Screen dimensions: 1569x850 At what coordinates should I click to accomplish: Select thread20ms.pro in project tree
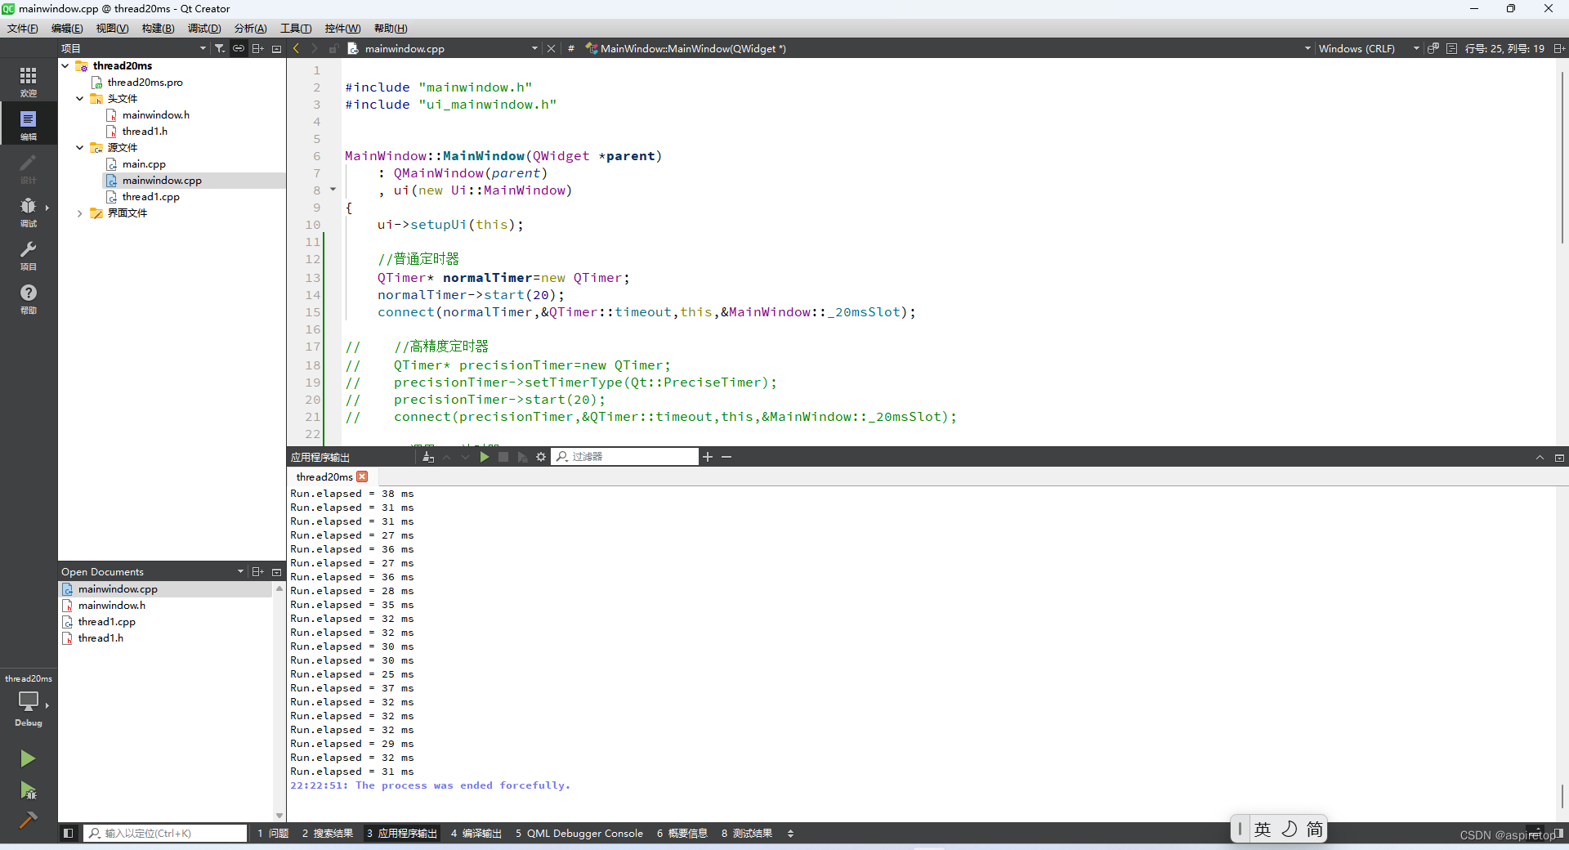pyautogui.click(x=145, y=82)
